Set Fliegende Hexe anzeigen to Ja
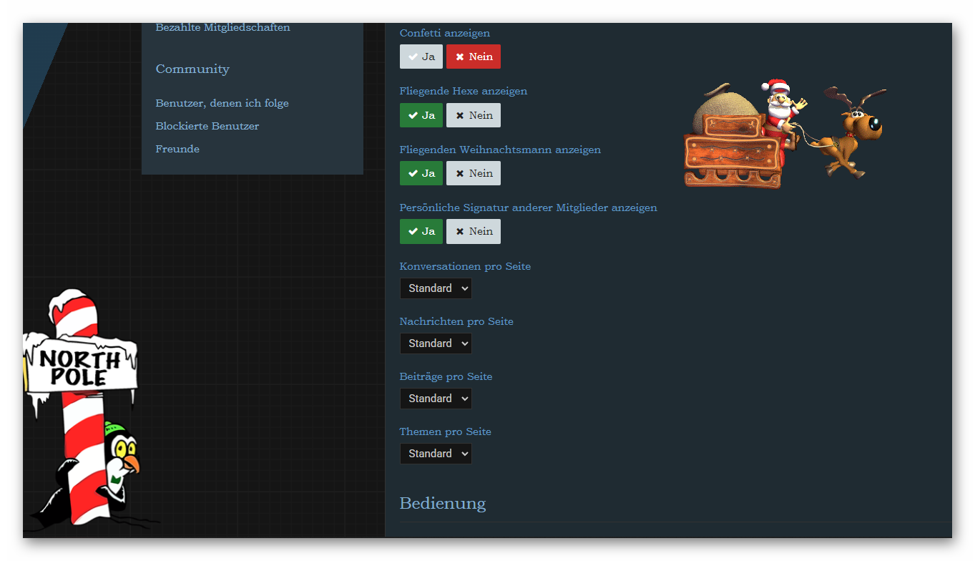The width and height of the screenshot is (975, 561). [421, 115]
